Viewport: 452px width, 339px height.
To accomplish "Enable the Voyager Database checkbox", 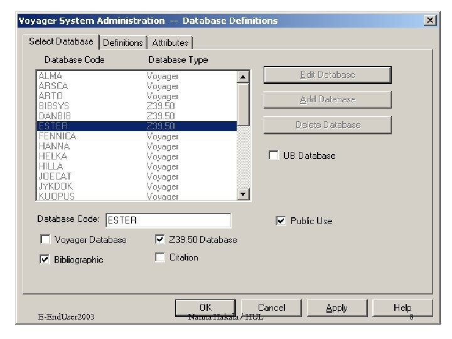I will pos(45,239).
